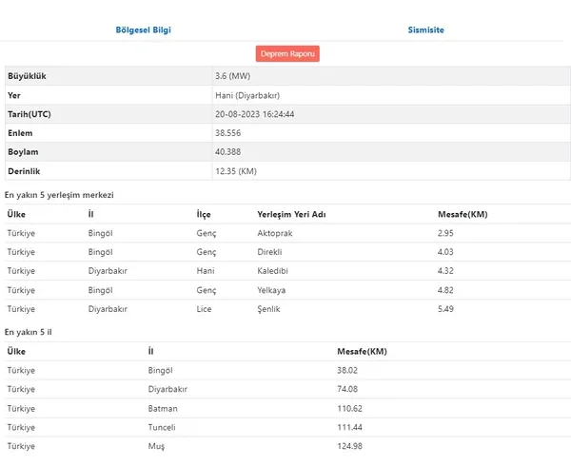571x466 pixels.
Task: Select the depth value 12.35 (KM)
Action: (x=237, y=171)
